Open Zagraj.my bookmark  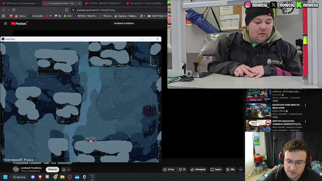point(126,16)
